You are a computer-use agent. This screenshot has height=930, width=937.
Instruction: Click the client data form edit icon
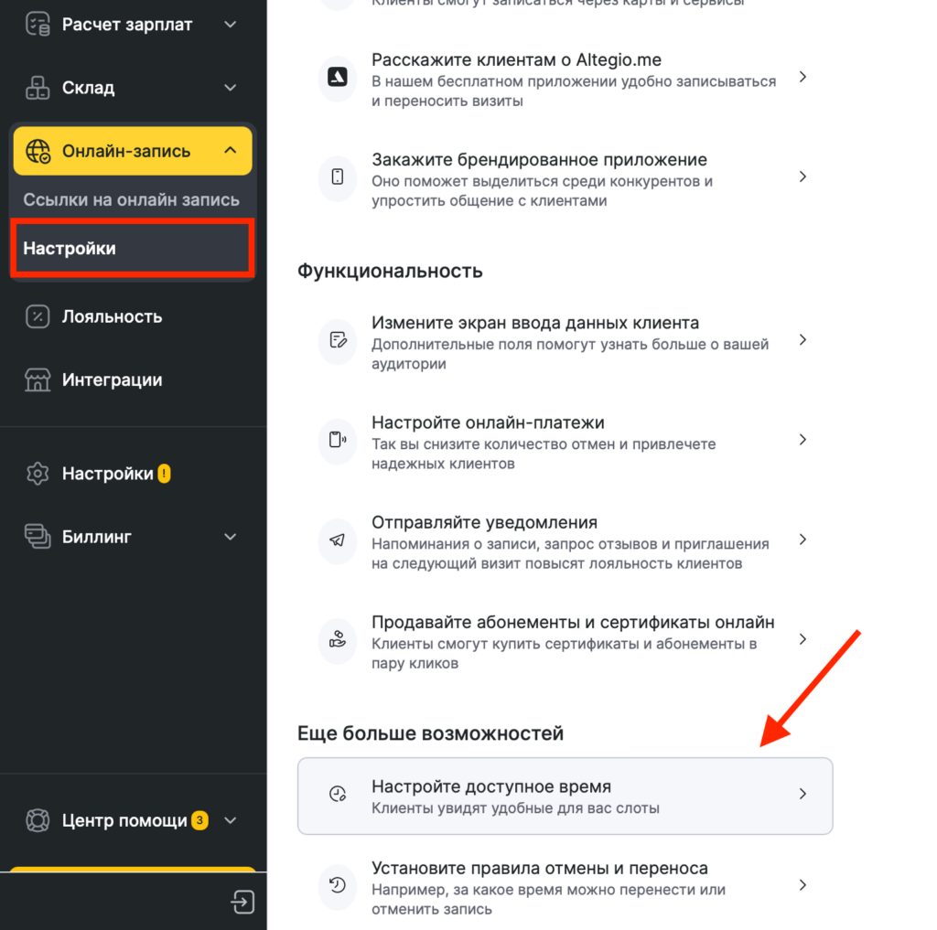(x=337, y=340)
